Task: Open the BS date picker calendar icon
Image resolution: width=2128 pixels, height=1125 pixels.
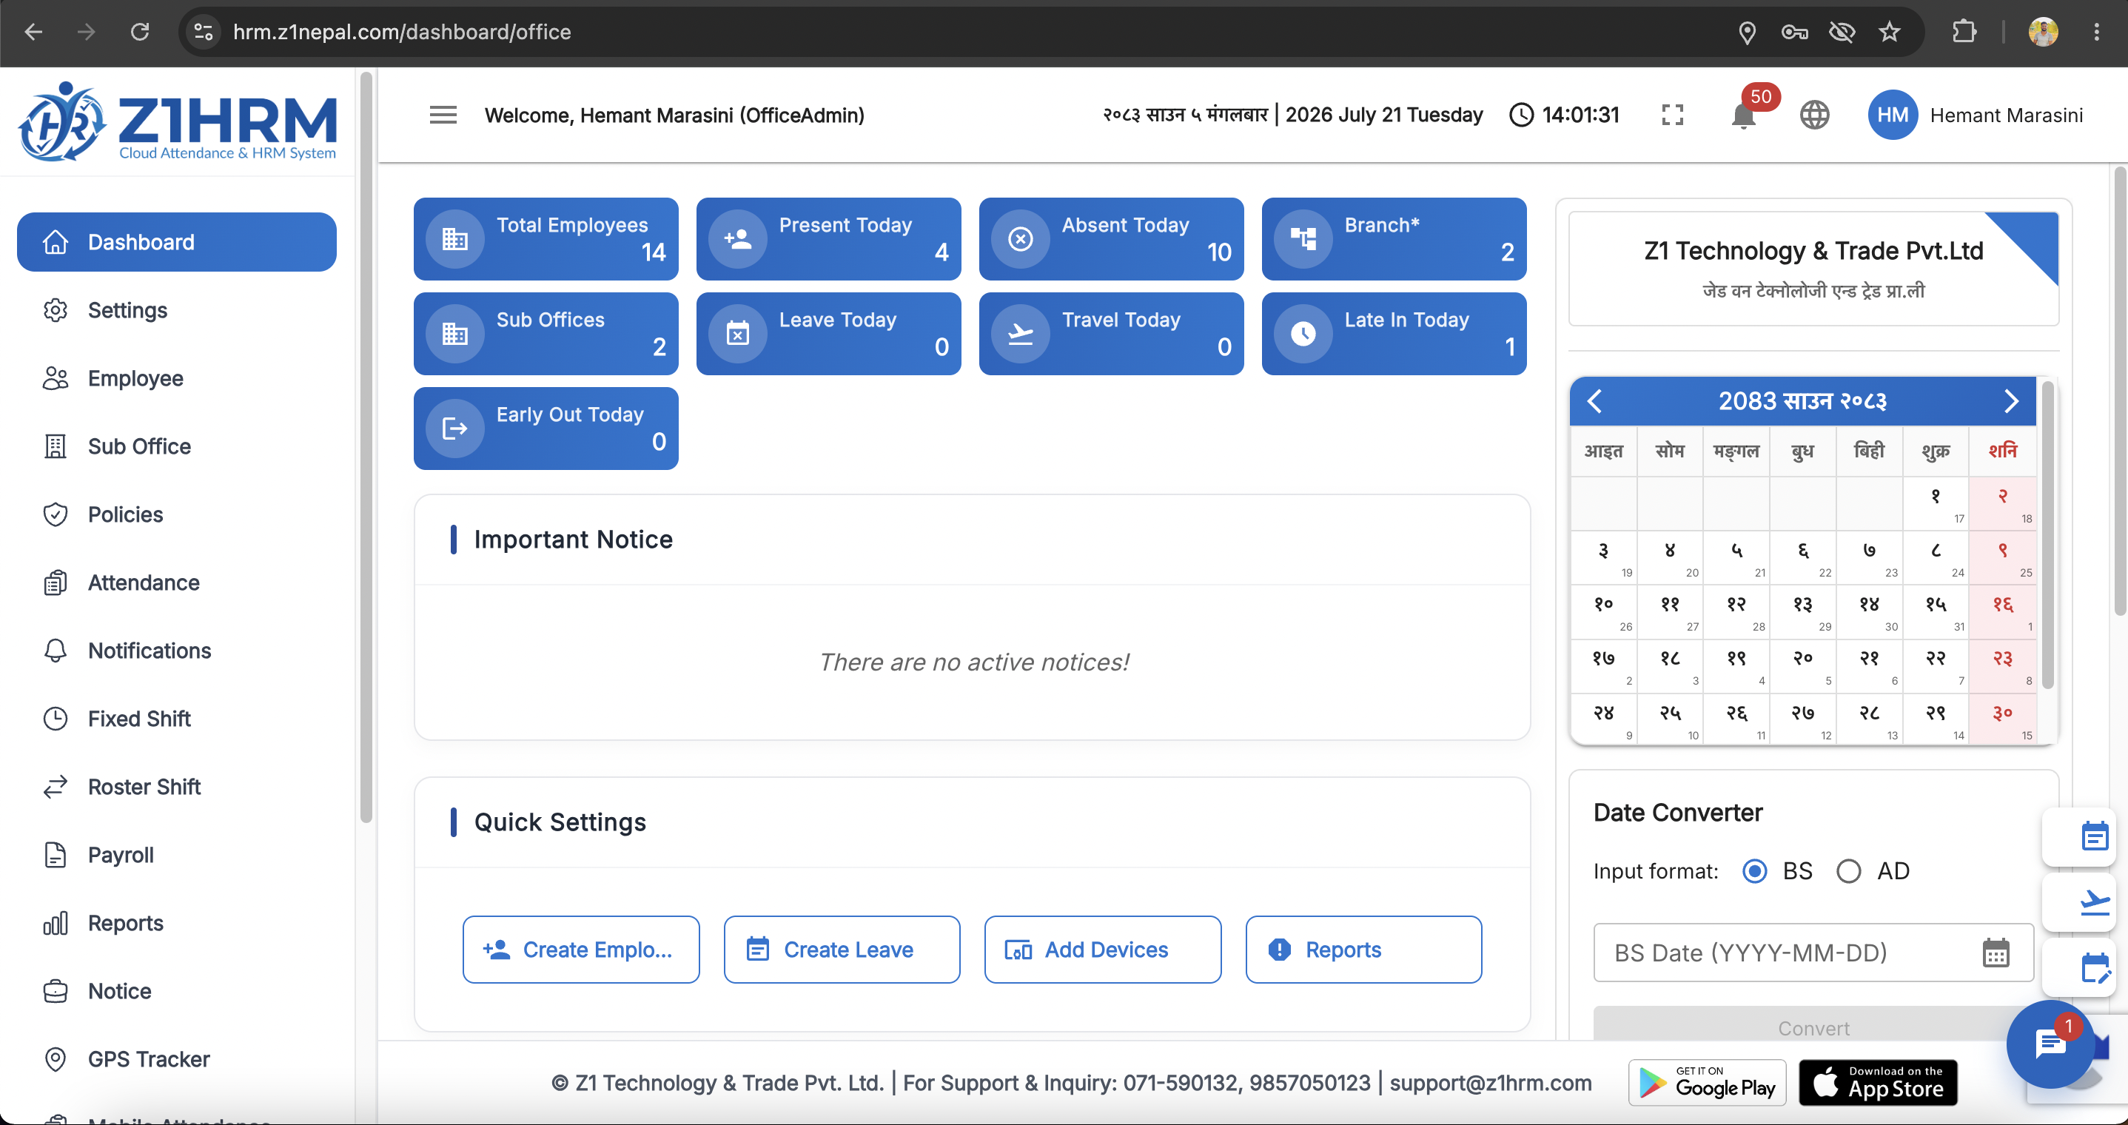Action: (x=1996, y=953)
